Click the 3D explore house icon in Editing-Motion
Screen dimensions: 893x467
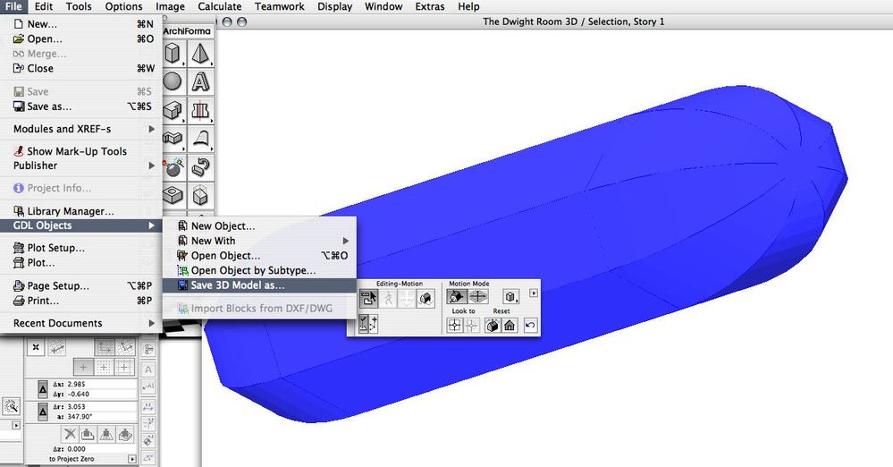(x=425, y=298)
